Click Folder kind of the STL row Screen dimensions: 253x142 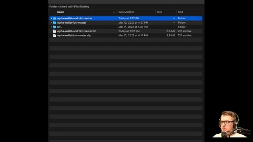(x=182, y=27)
